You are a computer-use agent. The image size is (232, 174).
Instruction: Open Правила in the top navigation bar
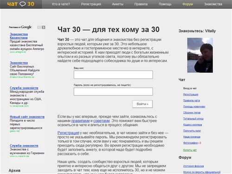(141, 4)
